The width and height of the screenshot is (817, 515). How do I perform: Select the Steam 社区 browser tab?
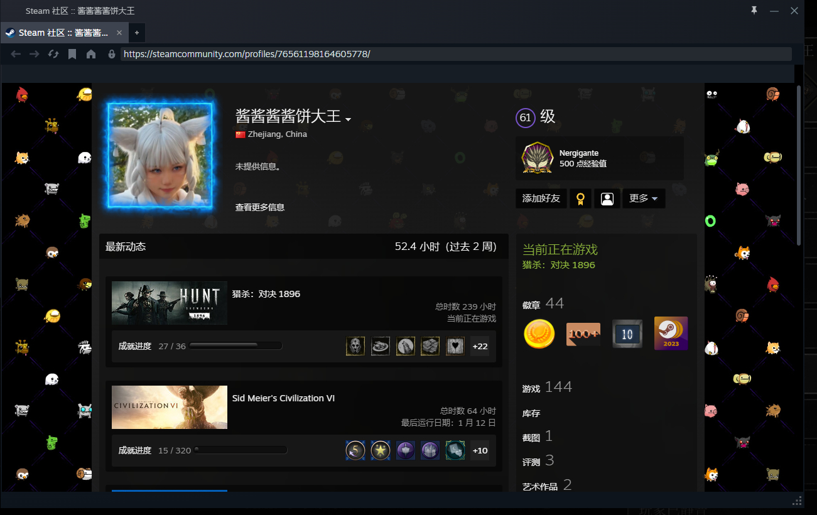(65, 33)
